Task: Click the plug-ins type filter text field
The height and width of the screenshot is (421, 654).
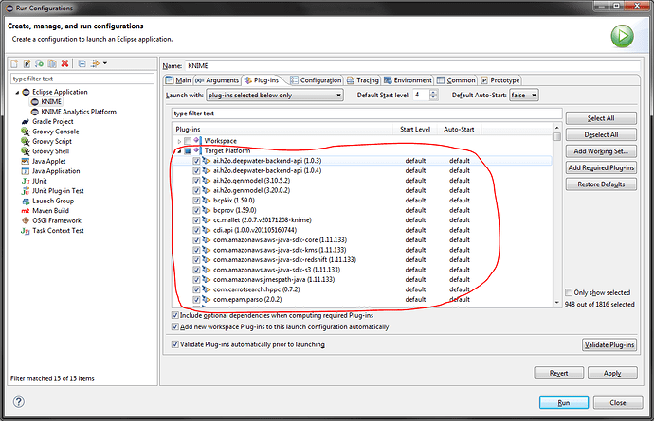Action: point(367,114)
